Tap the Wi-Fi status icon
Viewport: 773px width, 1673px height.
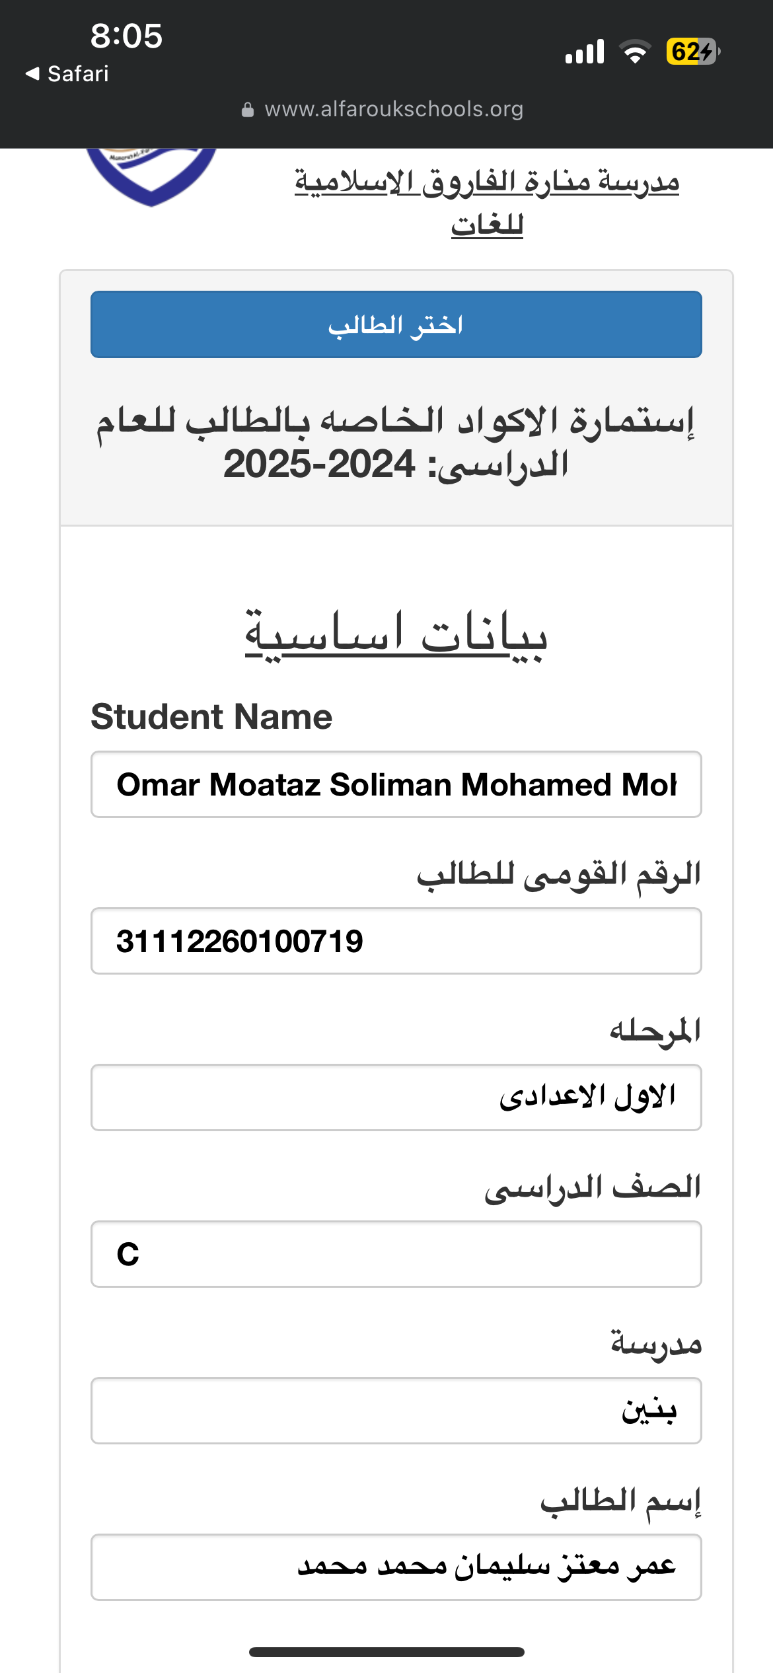click(x=635, y=52)
